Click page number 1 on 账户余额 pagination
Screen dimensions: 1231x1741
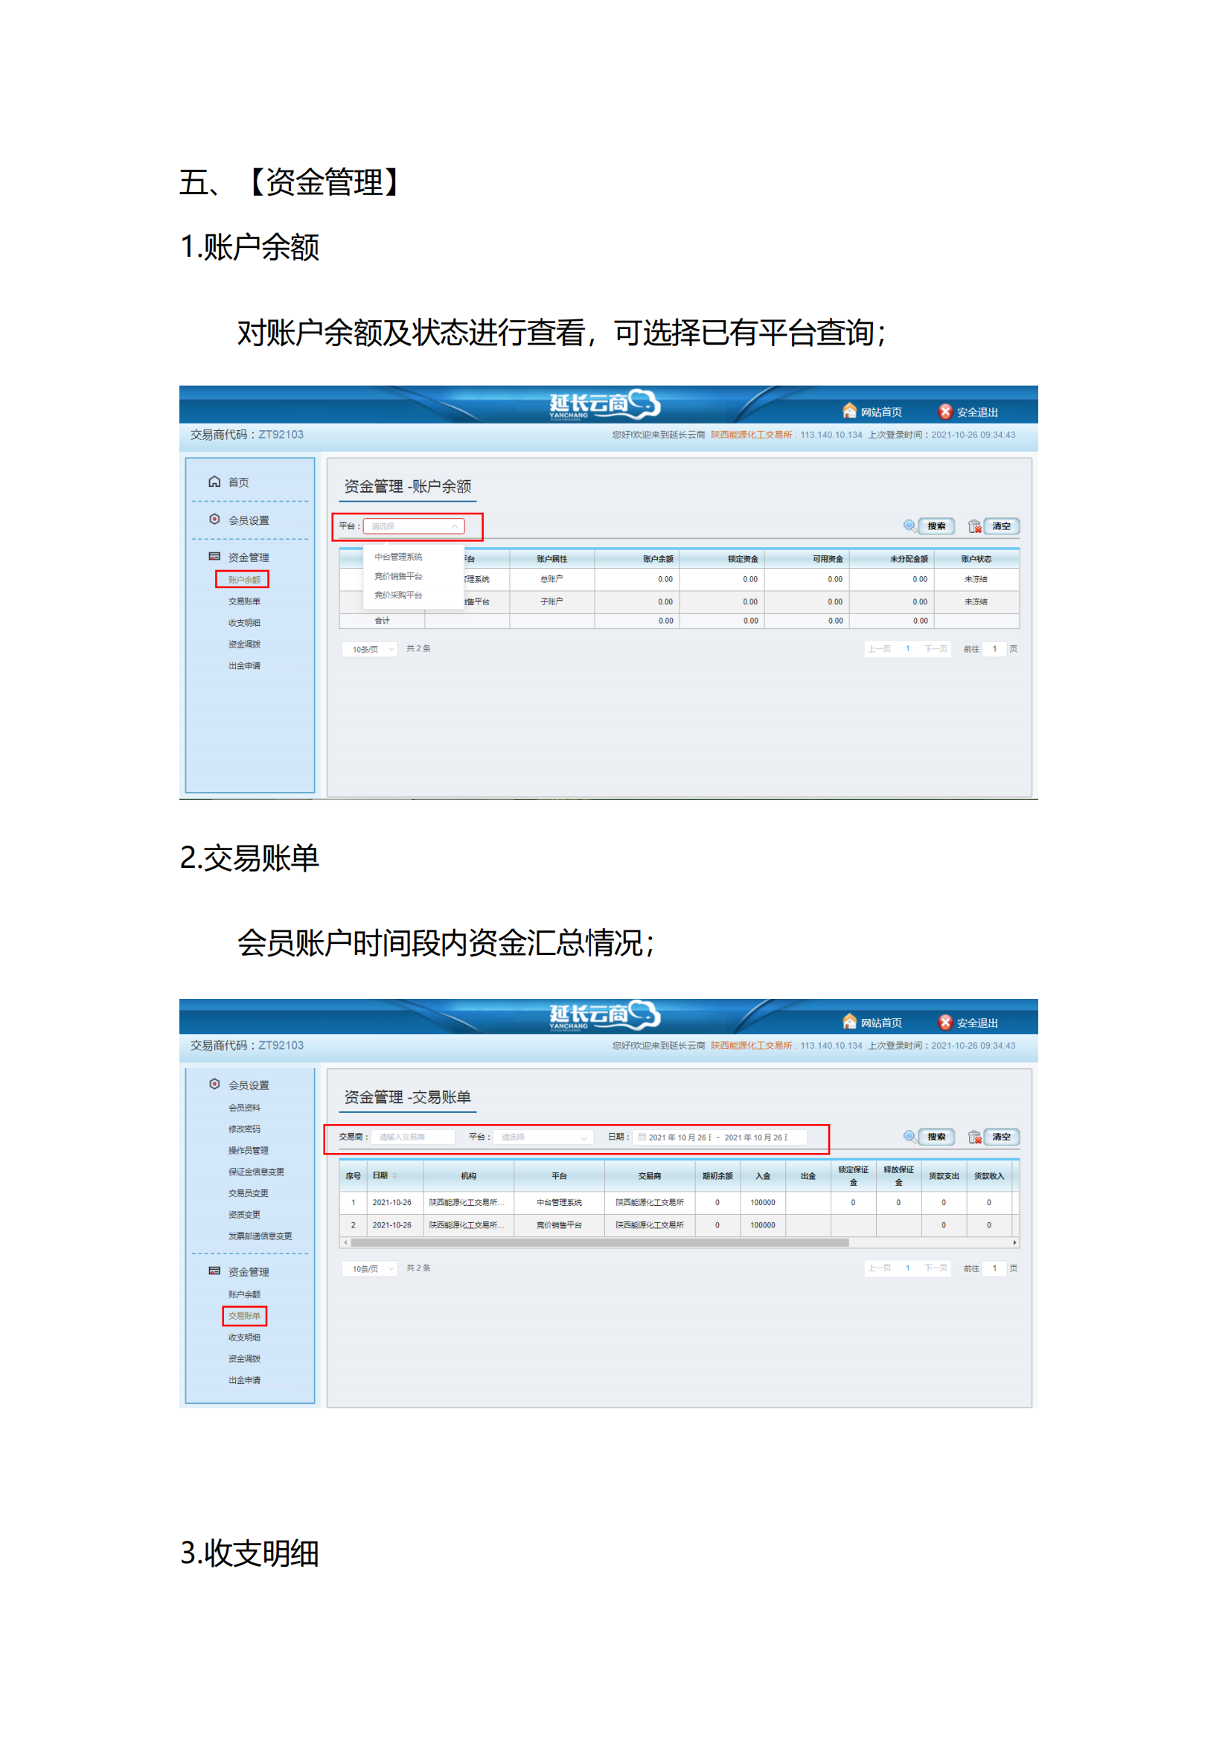pyautogui.click(x=907, y=648)
